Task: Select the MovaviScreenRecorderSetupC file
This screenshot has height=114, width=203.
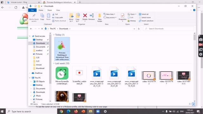Action: point(62,76)
